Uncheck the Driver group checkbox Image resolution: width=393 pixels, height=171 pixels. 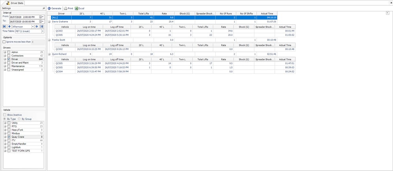(9, 59)
